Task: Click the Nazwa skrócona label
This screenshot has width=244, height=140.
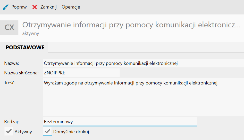Action: coord(21,73)
